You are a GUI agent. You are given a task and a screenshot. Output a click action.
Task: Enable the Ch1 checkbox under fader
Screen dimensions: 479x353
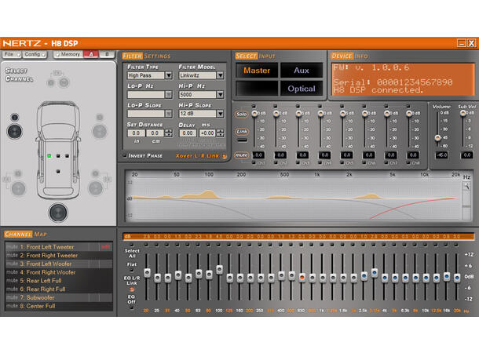coord(254,163)
